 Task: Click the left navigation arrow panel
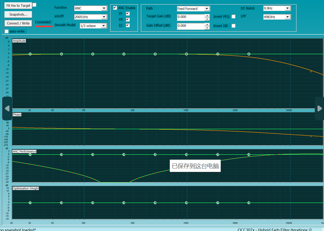click(x=7, y=108)
